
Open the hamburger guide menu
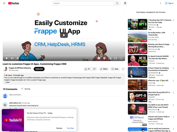[4, 3]
